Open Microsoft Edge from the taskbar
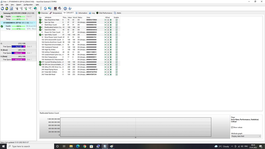Viewport: 265px width, 149px height. tap(78, 146)
